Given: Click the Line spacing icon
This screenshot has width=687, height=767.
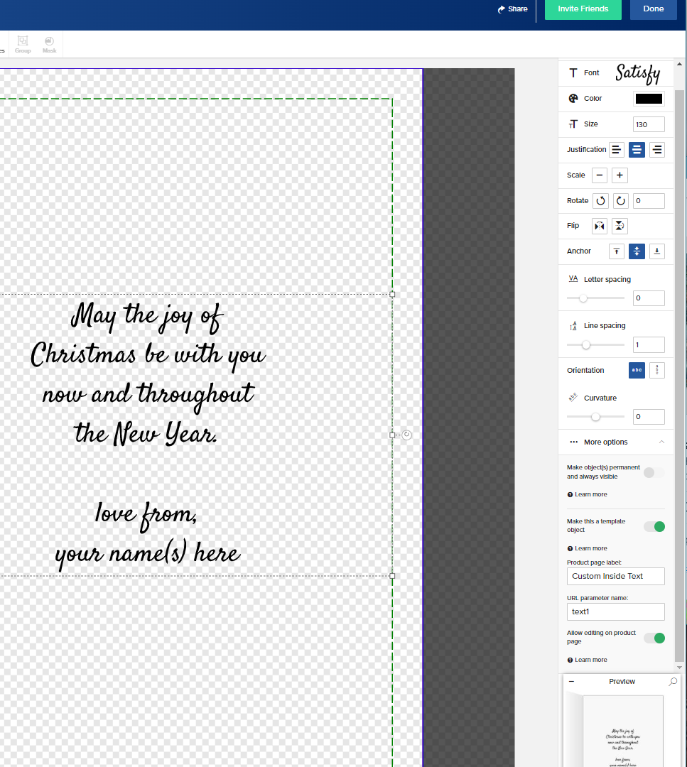Looking at the screenshot, I should click(x=573, y=326).
